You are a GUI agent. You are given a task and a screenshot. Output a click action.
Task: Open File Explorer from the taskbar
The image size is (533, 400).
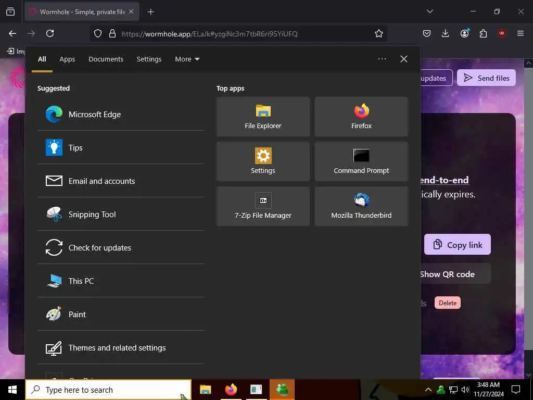click(x=205, y=390)
